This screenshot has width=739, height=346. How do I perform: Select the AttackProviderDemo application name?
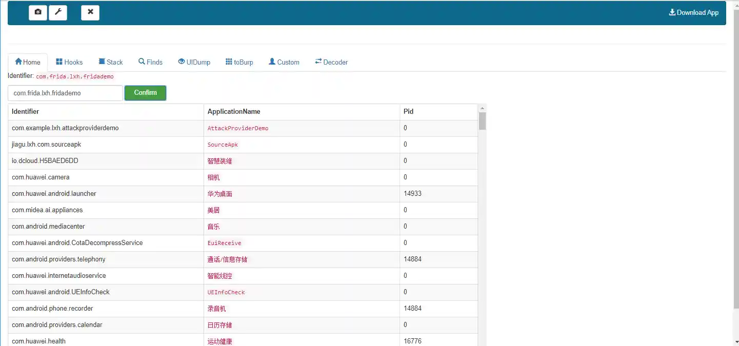click(x=238, y=128)
